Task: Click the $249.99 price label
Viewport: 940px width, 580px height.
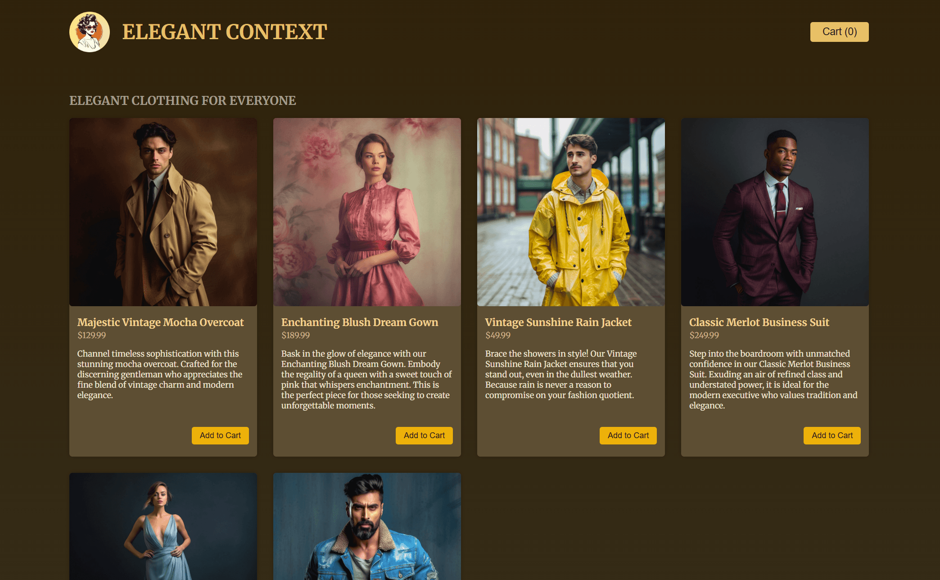Action: (704, 335)
